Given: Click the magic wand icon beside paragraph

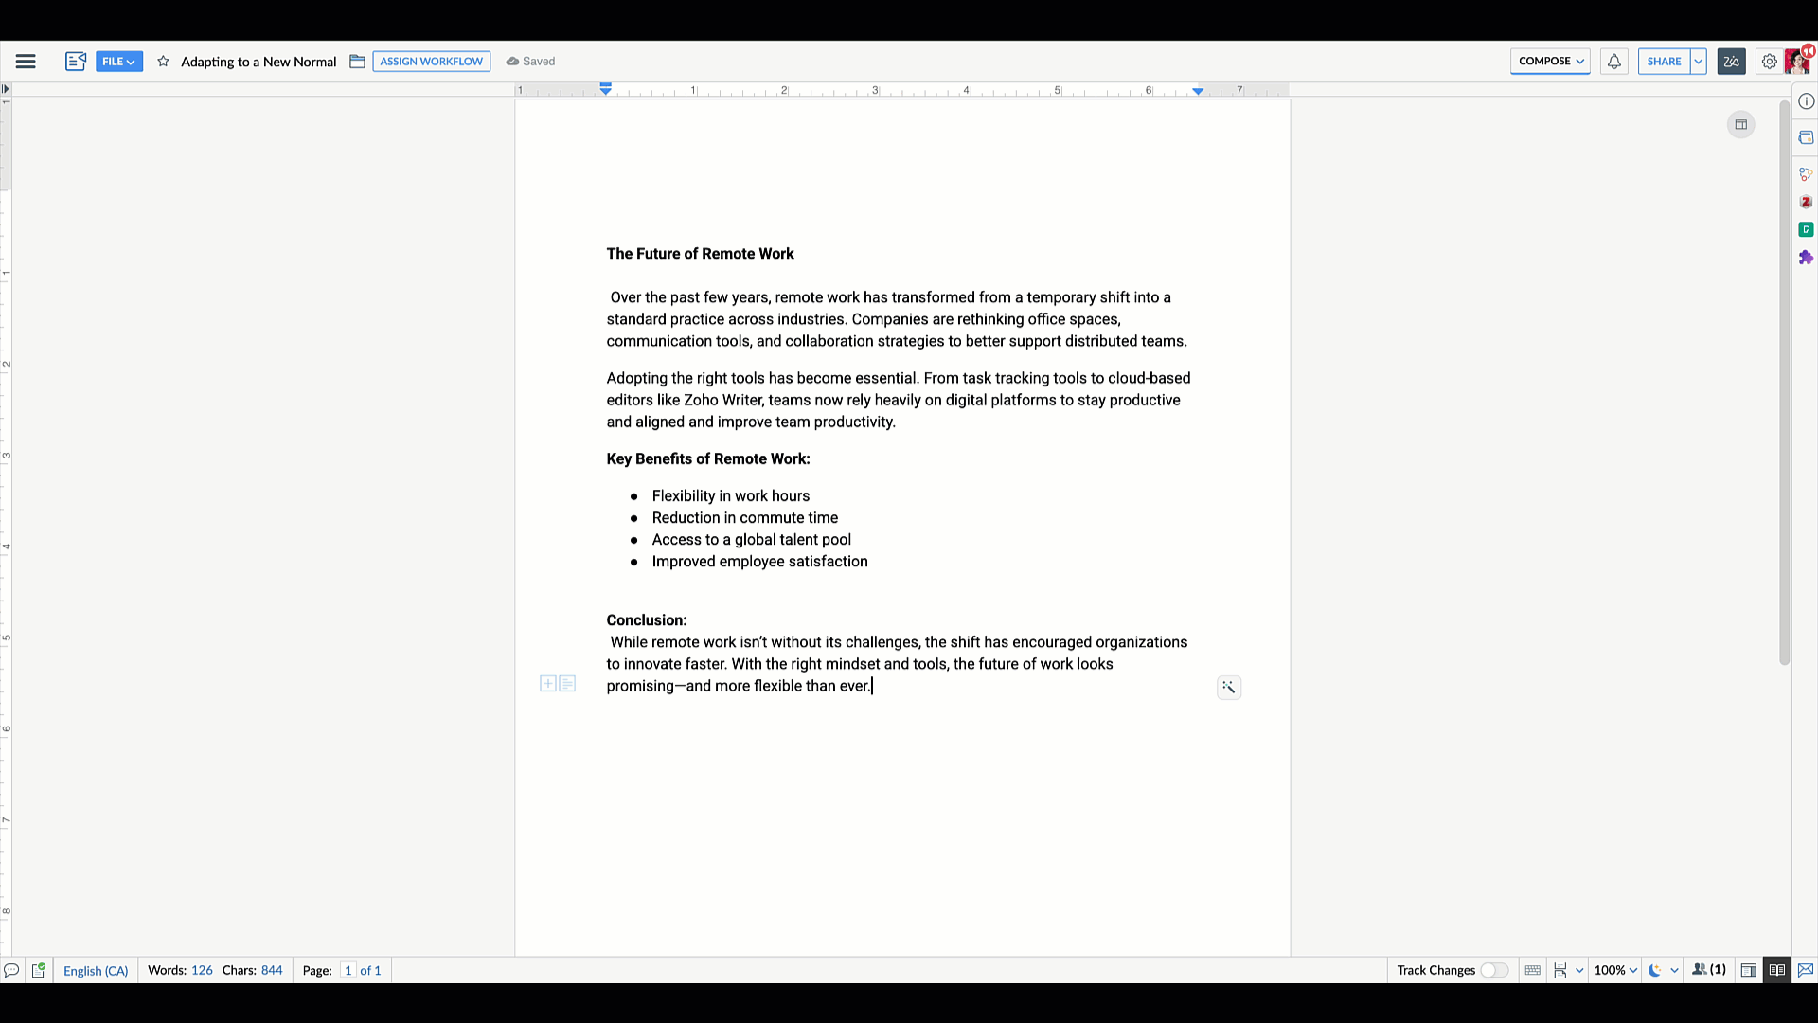Looking at the screenshot, I should coord(1228,688).
